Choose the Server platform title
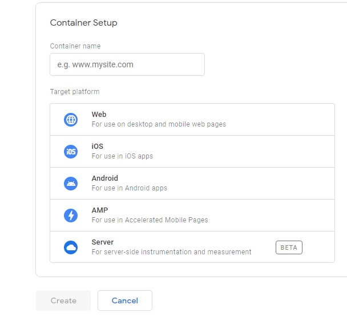Viewport: 347px width, 321px height. point(103,242)
